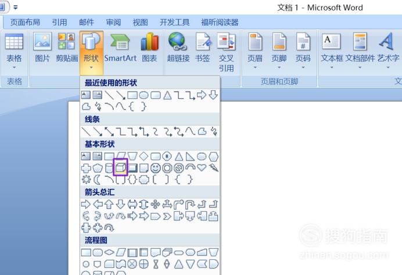Go to the 审阅 tab
Image resolution: width=402 pixels, height=275 pixels.
[113, 22]
